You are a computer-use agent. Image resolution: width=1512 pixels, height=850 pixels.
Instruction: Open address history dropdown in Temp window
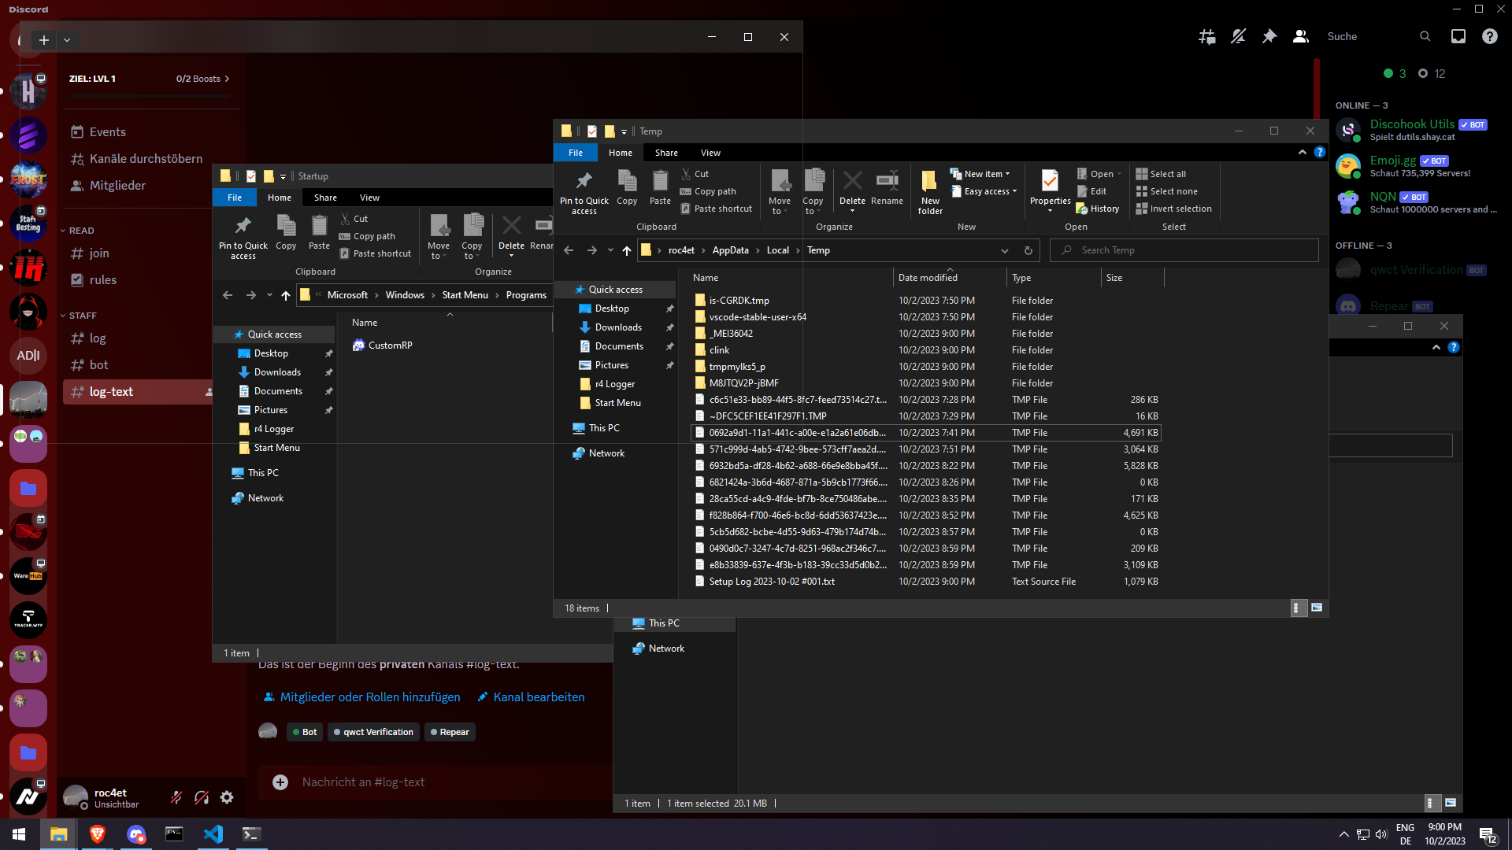pyautogui.click(x=1004, y=250)
